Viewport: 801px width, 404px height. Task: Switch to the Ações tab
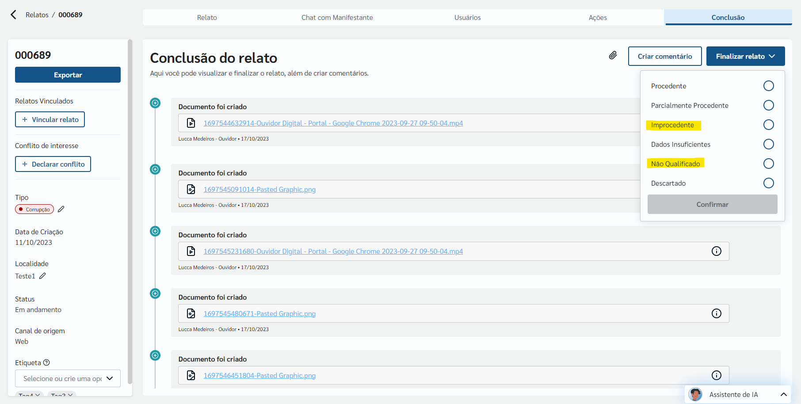pos(598,17)
